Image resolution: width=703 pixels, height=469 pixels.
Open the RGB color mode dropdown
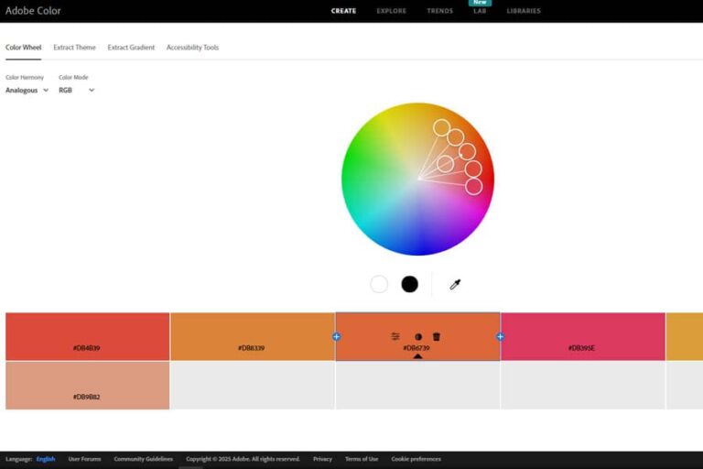tap(76, 91)
